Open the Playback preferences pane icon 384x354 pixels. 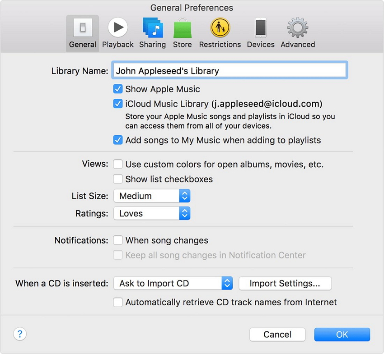tap(118, 28)
